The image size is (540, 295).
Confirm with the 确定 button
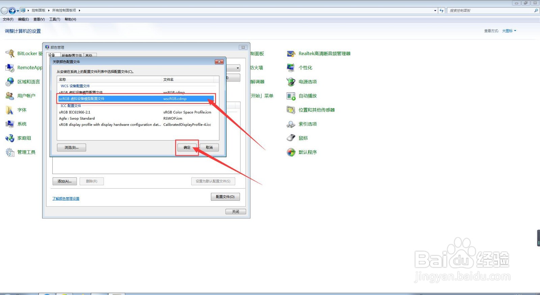tap(187, 147)
